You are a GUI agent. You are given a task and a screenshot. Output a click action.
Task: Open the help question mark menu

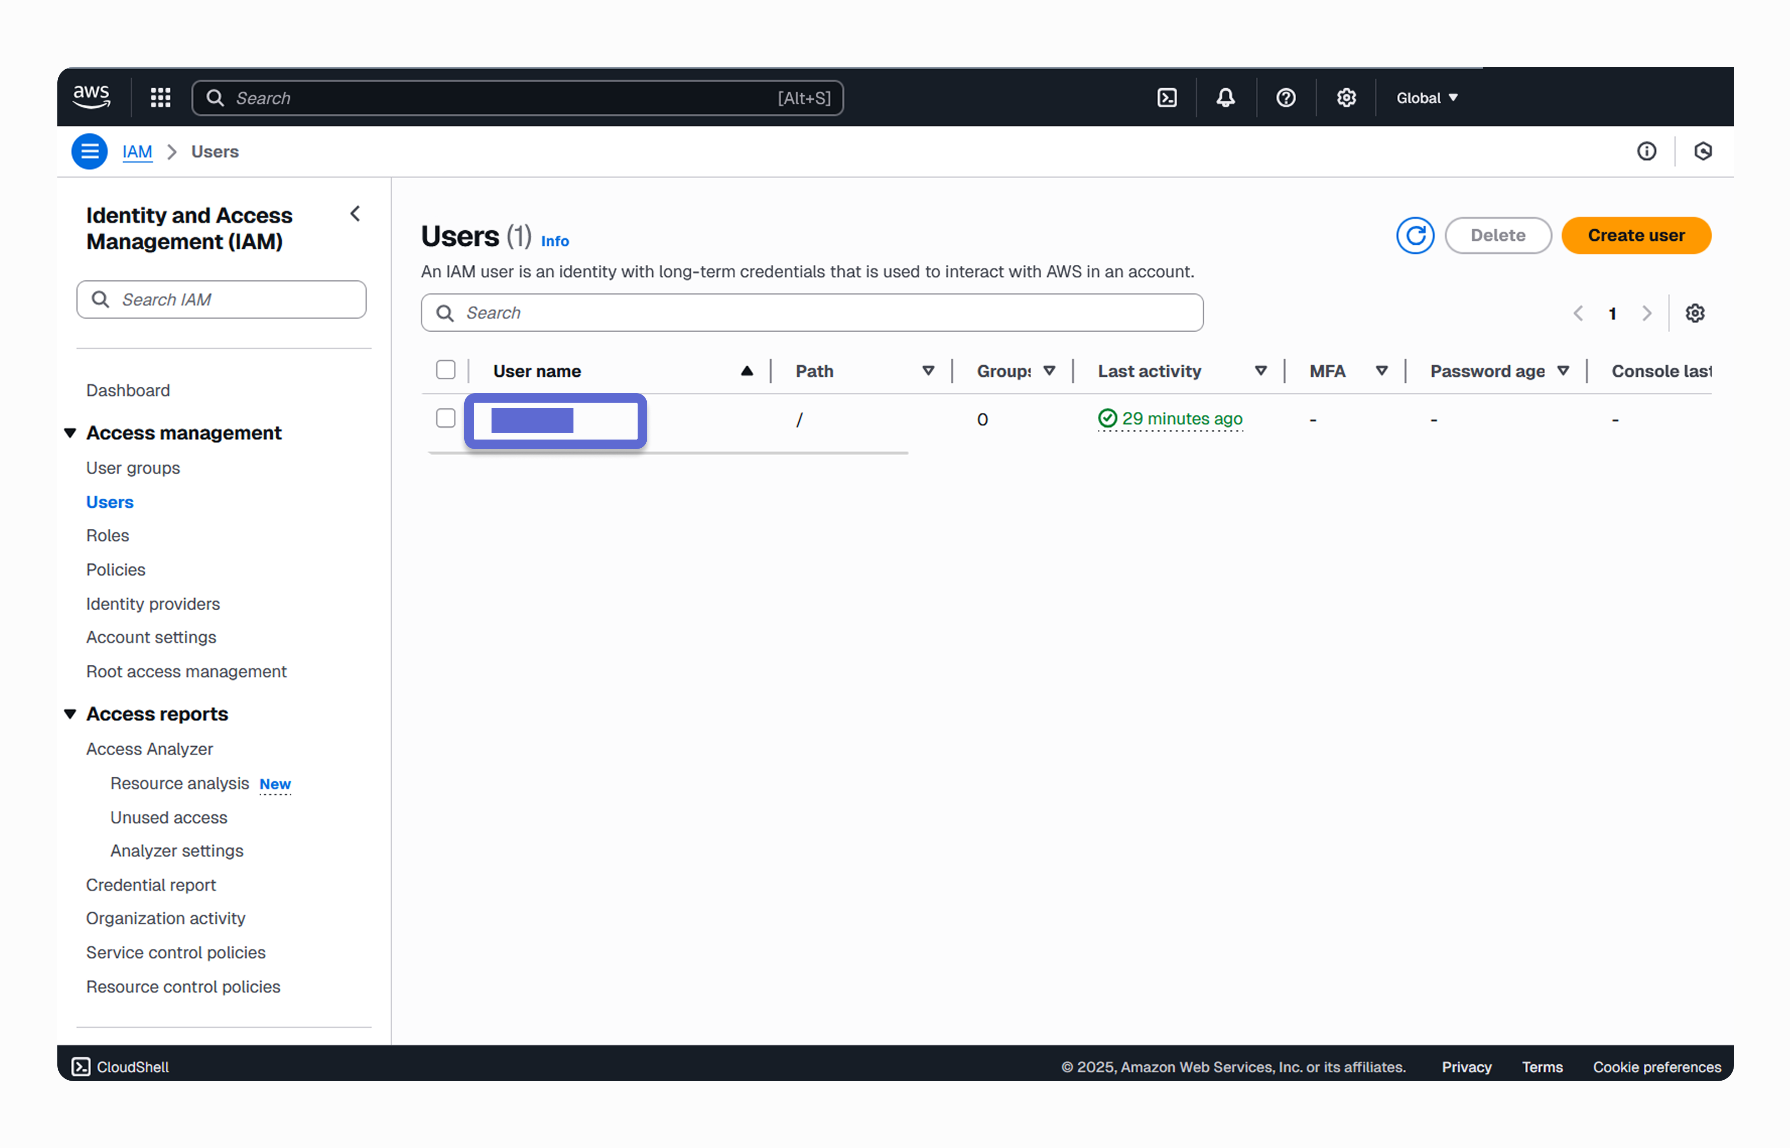point(1286,98)
